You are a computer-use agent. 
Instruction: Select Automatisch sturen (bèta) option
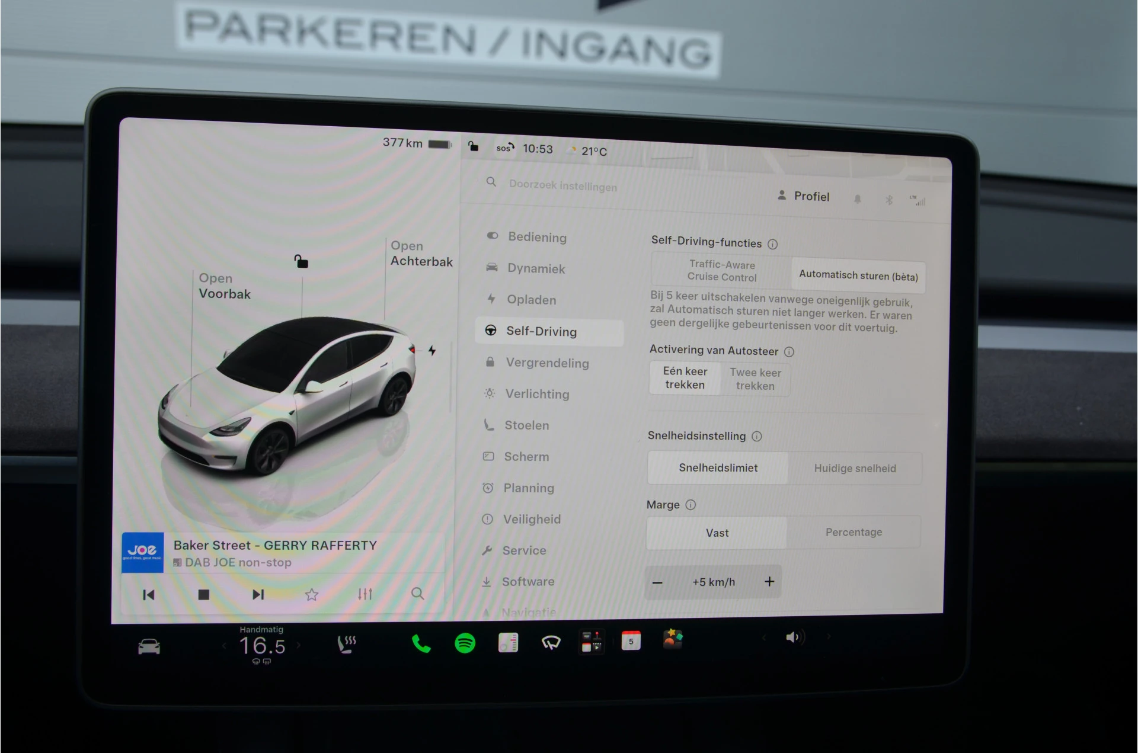[x=858, y=275]
